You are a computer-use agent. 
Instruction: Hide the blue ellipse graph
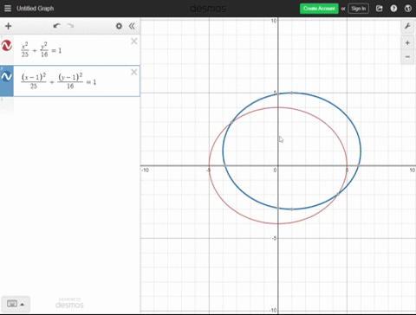(7, 76)
